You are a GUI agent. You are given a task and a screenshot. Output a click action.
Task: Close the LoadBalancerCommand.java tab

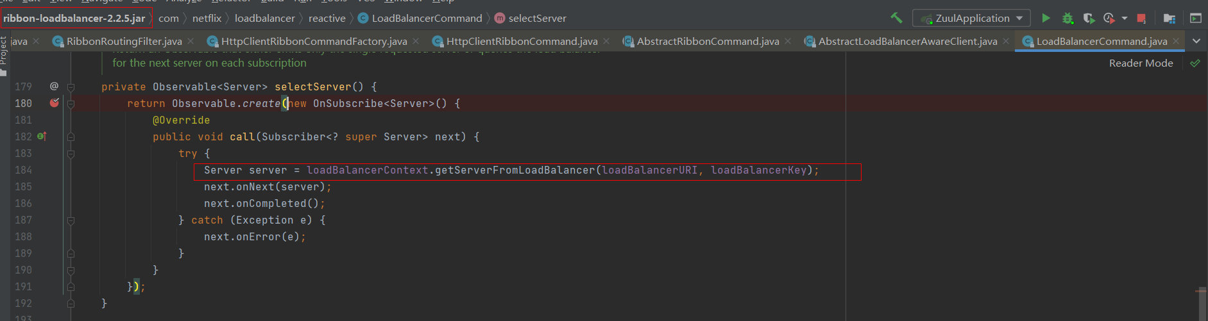pyautogui.click(x=1176, y=41)
